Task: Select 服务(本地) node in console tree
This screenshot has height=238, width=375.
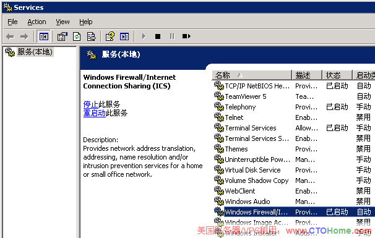Action: coord(35,51)
